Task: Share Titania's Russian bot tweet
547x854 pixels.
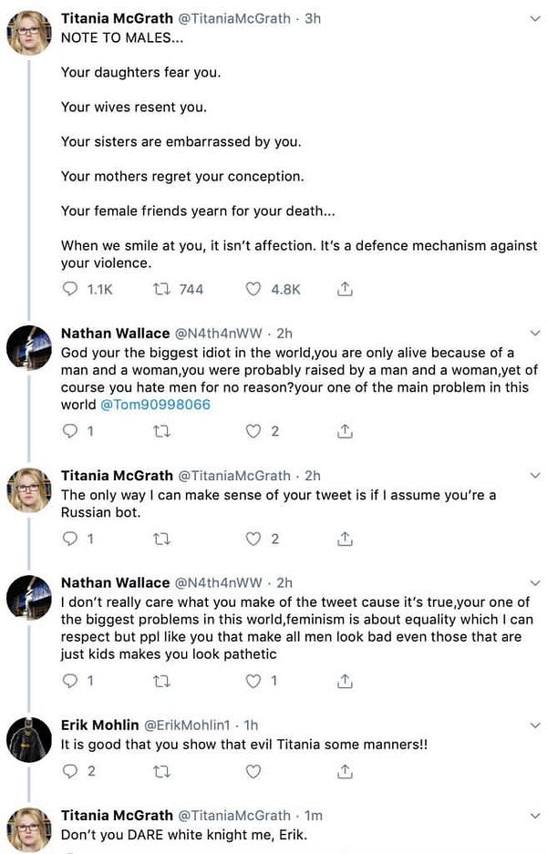Action: click(x=346, y=539)
